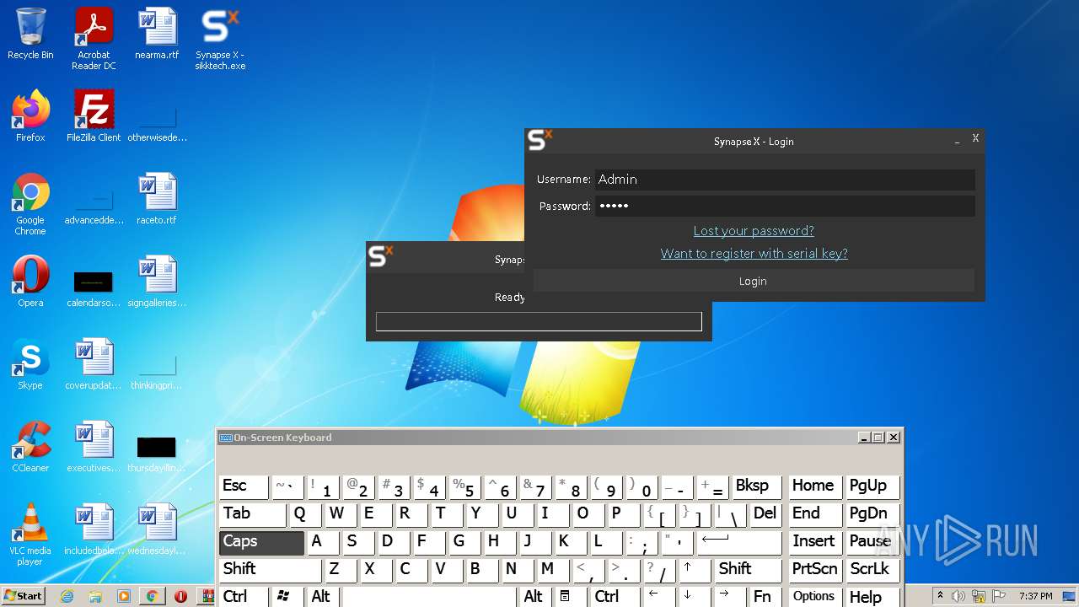Select the raceto.rtf document icon
This screenshot has width=1079, height=607.
point(157,199)
